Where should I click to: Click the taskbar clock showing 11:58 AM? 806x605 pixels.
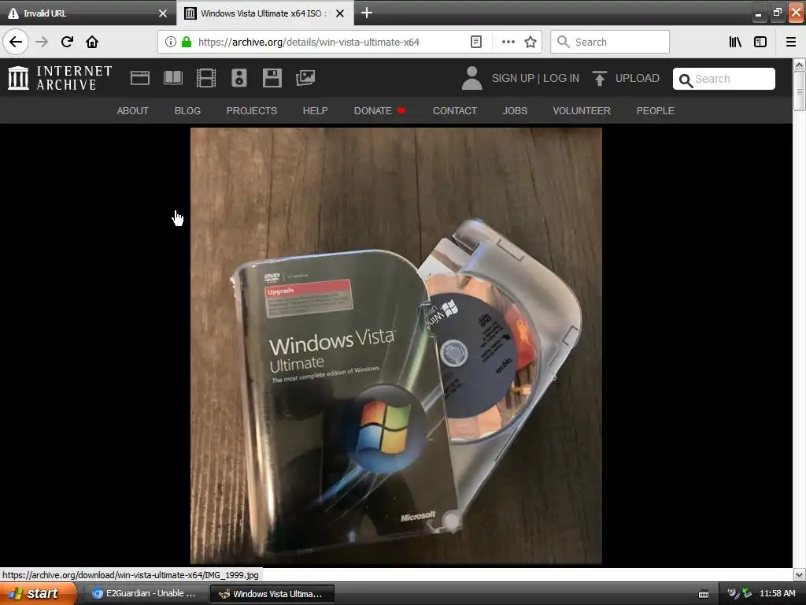(x=777, y=593)
